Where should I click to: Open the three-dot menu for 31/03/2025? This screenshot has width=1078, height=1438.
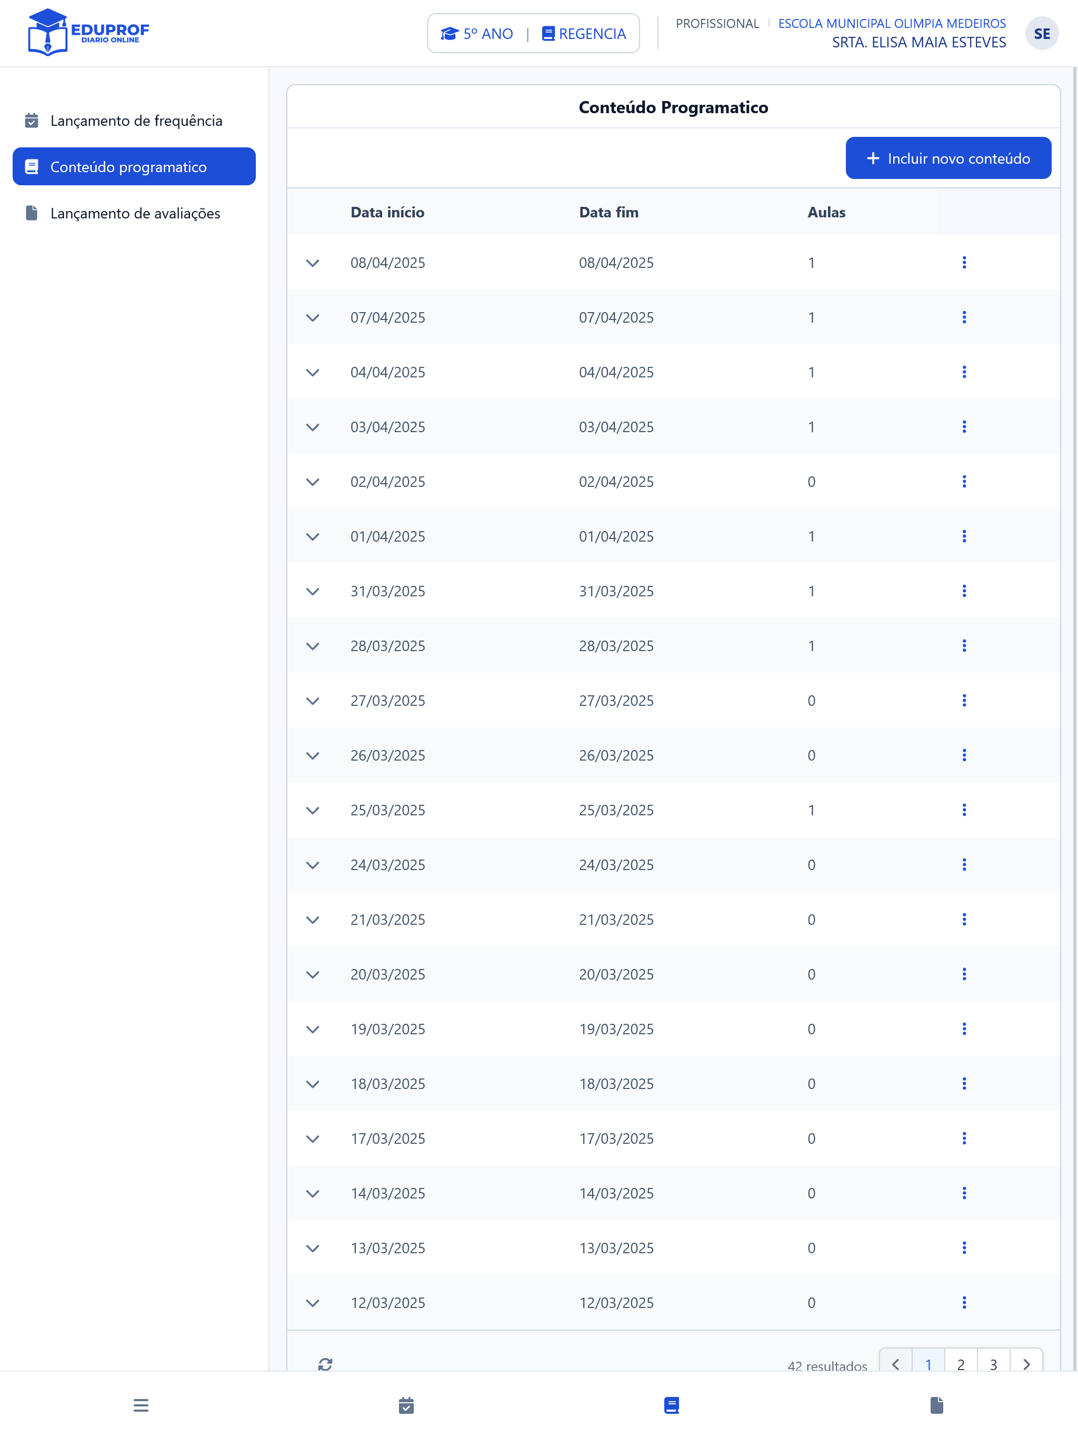coord(964,591)
